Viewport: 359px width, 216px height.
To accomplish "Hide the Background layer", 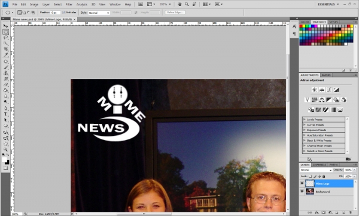I will 302,191.
